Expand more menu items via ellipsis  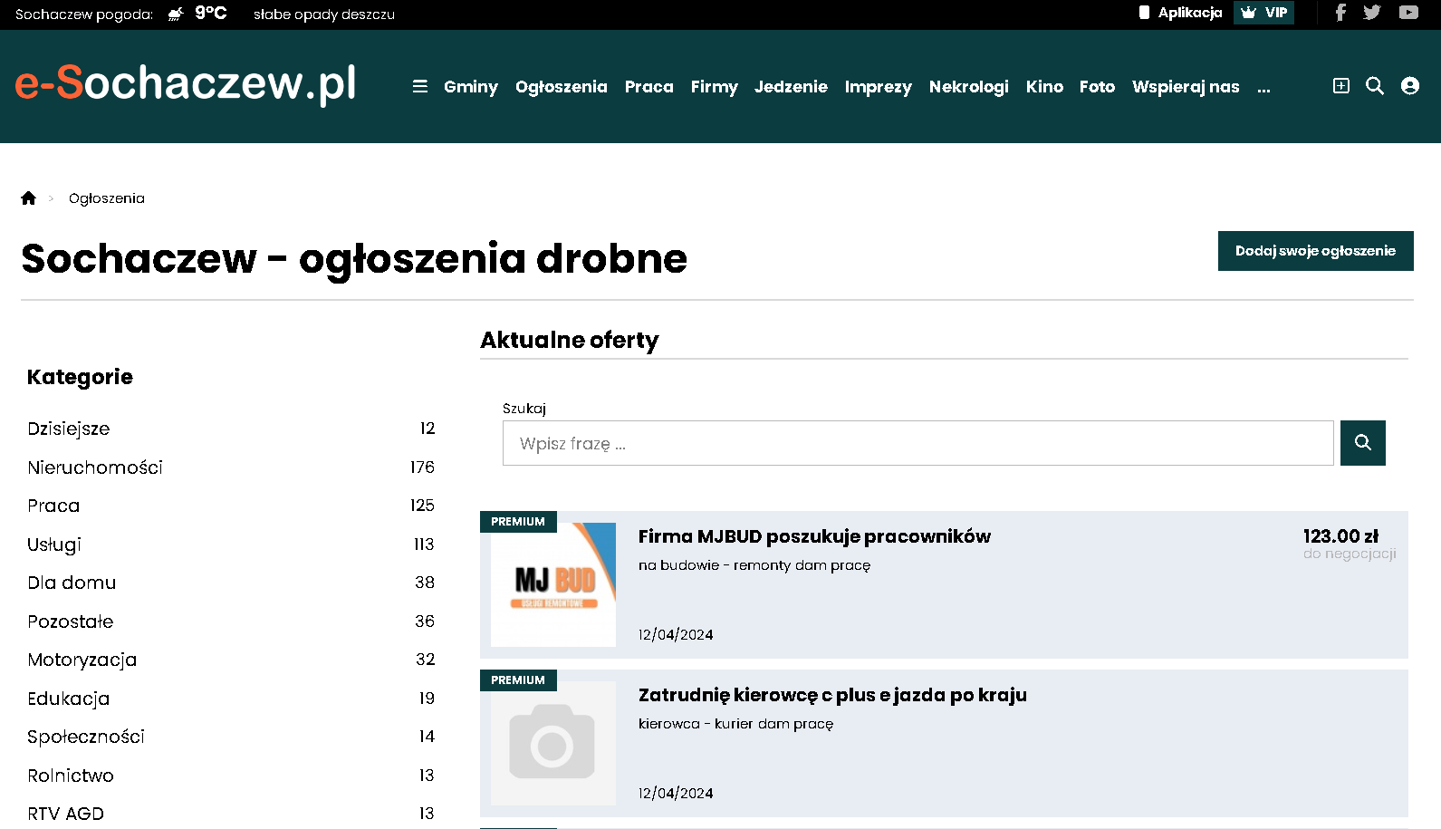[1263, 88]
